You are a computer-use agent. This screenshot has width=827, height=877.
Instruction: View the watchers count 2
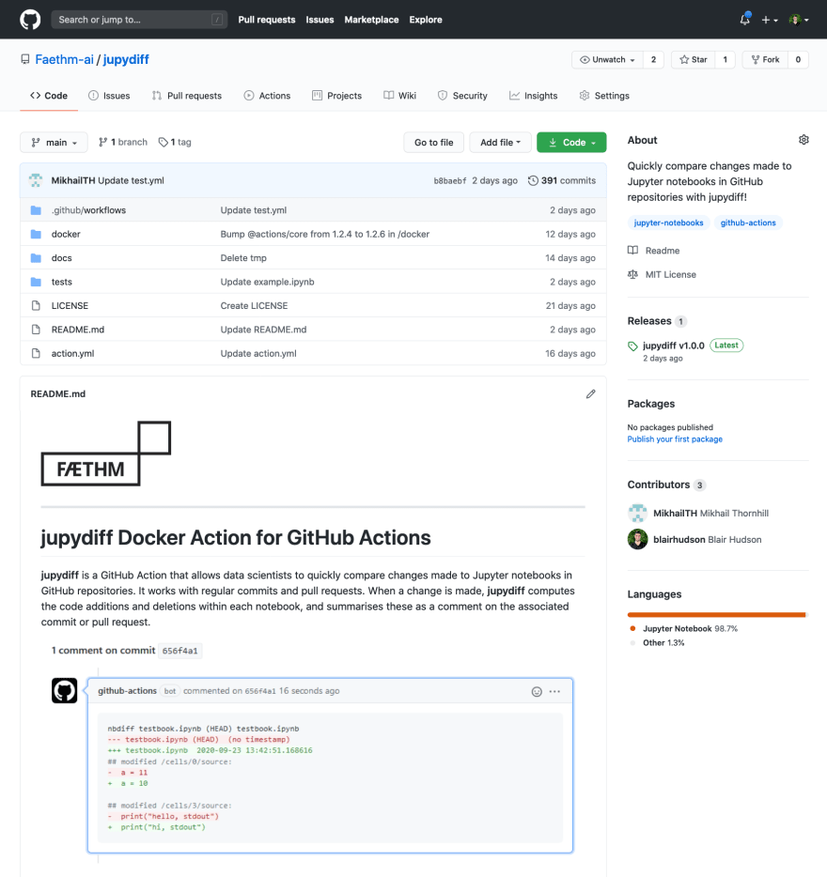pos(653,60)
